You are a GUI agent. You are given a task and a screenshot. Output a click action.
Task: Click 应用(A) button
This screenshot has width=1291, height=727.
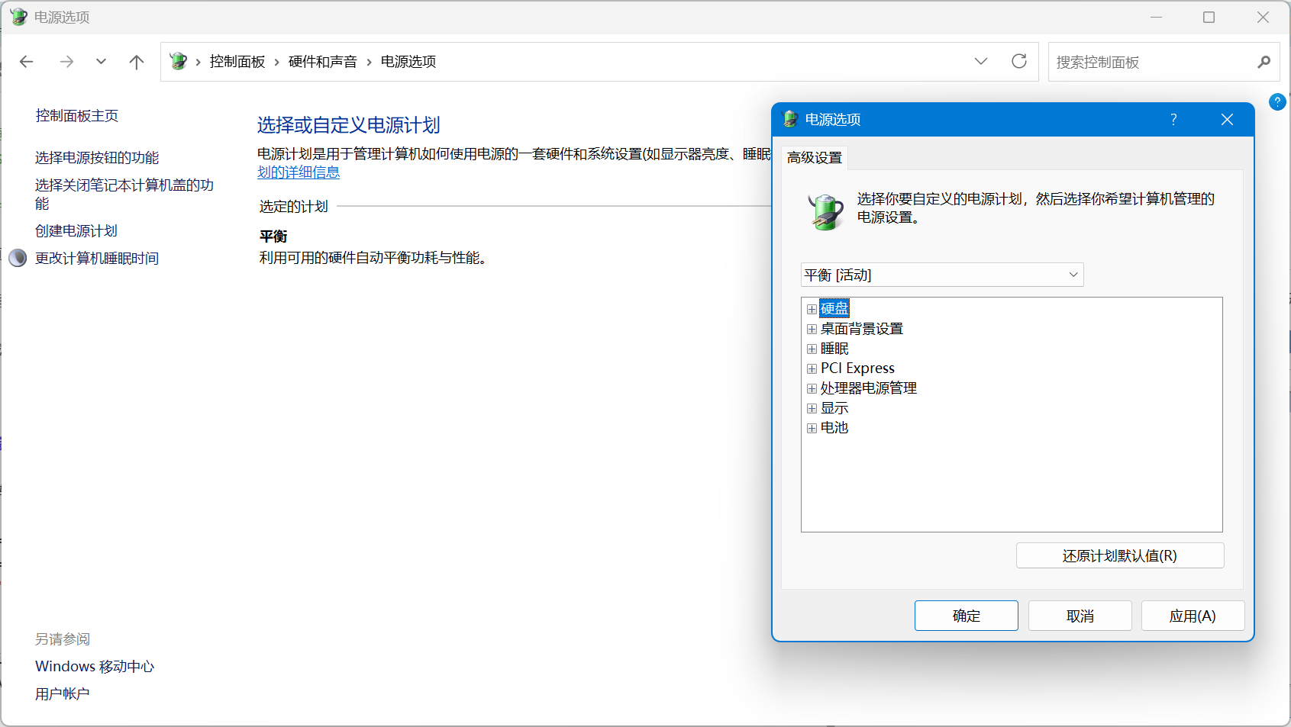[x=1193, y=616]
